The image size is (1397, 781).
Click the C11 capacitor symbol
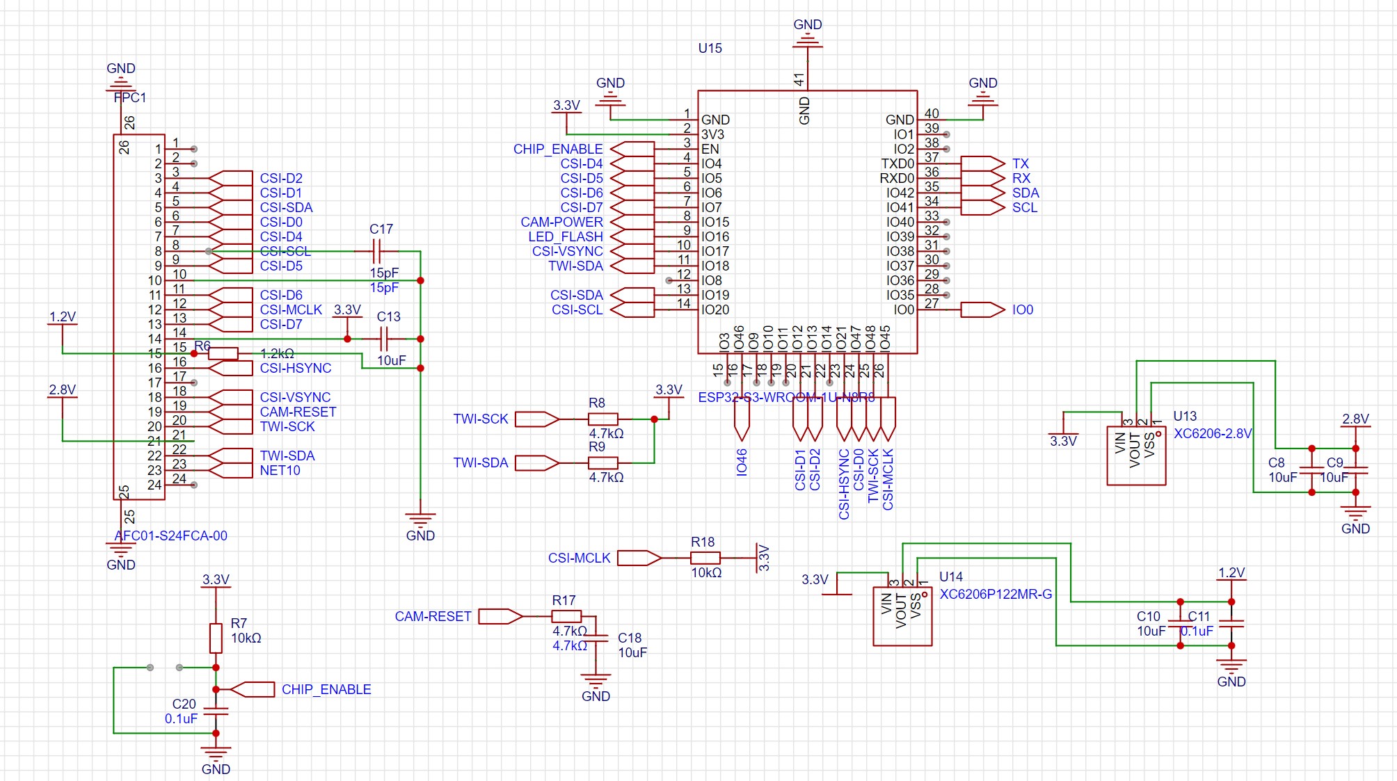pyautogui.click(x=1231, y=624)
